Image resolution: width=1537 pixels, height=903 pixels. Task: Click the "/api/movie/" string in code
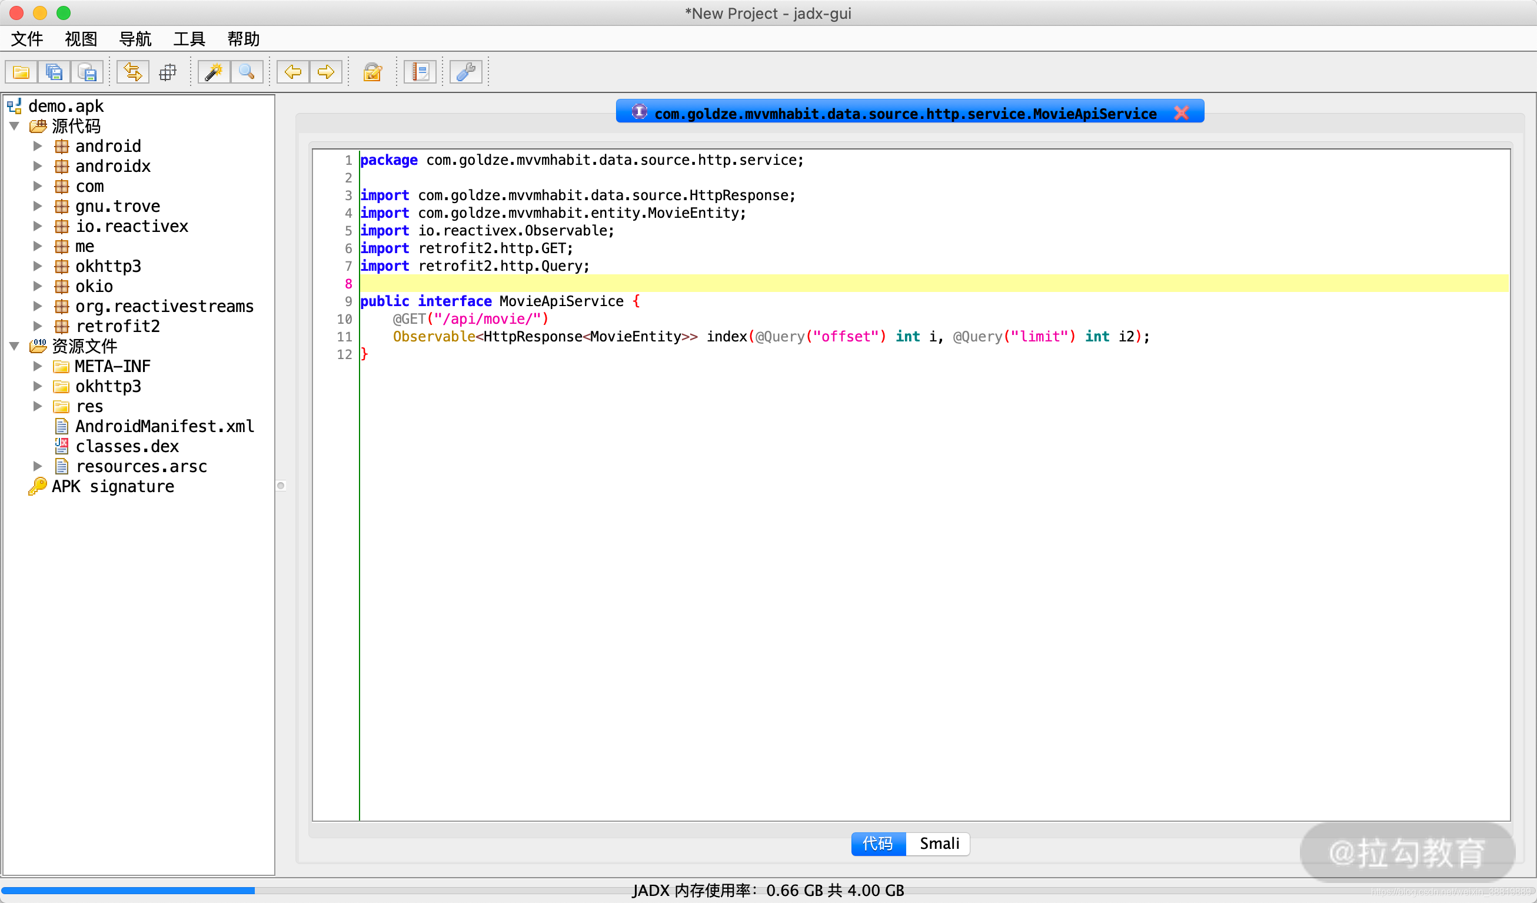click(487, 319)
